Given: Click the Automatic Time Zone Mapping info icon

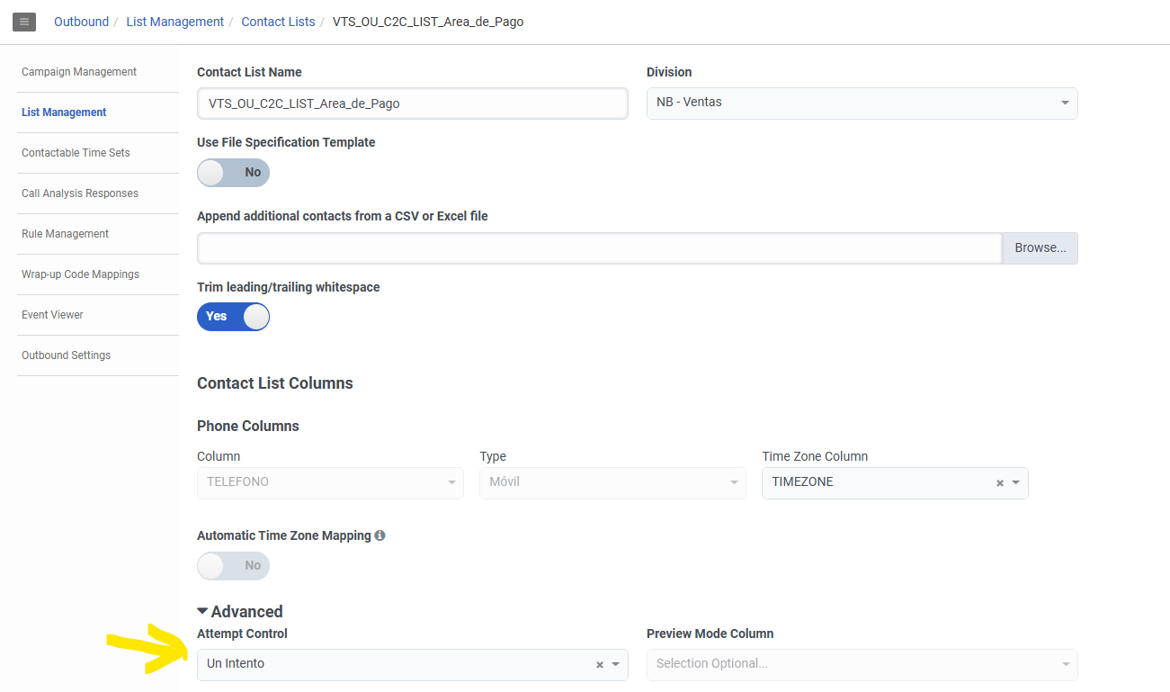Looking at the screenshot, I should click(380, 535).
